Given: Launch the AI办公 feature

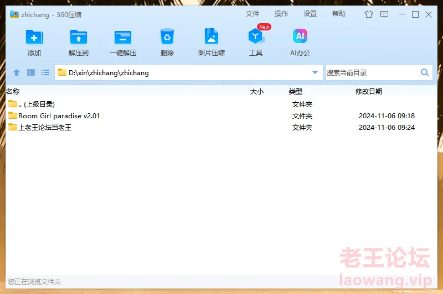Looking at the screenshot, I should (300, 36).
